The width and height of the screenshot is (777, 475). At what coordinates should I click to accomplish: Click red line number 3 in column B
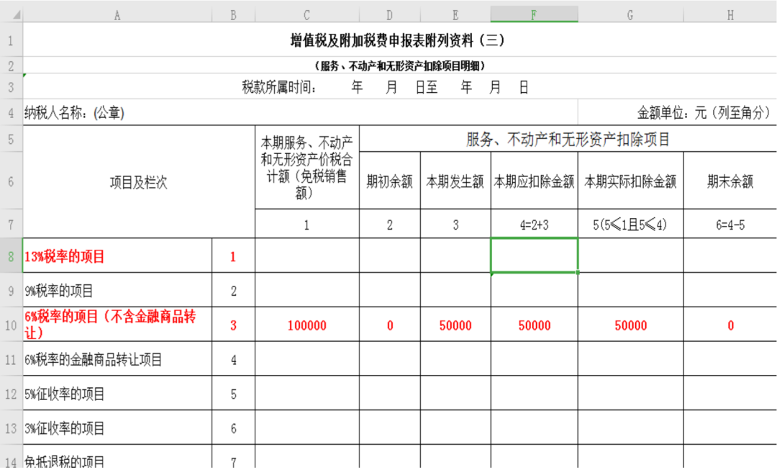click(x=233, y=325)
